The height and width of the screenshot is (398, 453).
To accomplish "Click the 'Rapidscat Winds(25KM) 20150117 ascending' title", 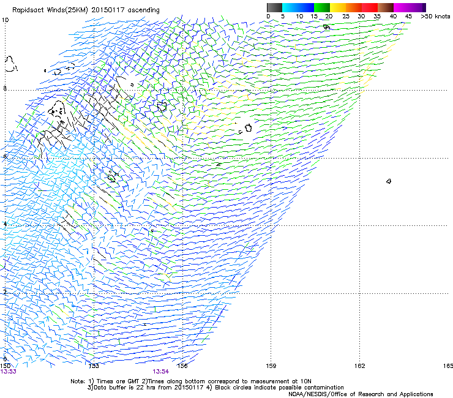I will pyautogui.click(x=86, y=10).
